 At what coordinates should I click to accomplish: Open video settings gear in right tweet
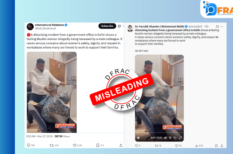pyautogui.click(x=170, y=138)
